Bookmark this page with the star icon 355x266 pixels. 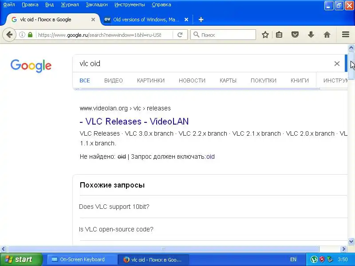pyautogui.click(x=265, y=35)
